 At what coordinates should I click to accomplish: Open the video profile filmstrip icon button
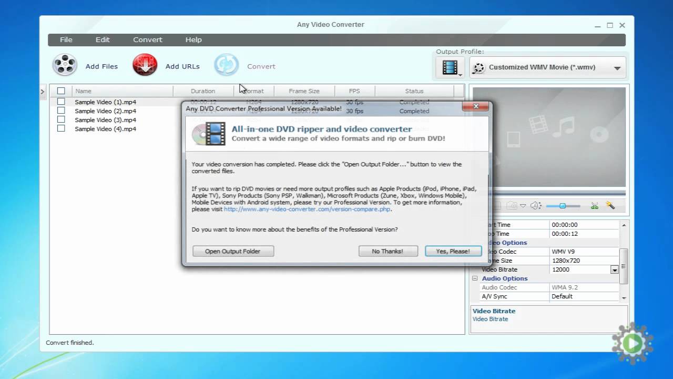click(450, 67)
